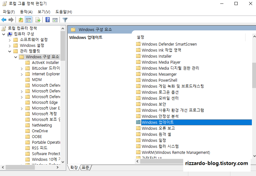Switch to the 확장 tab
The image size is (256, 176).
tap(74, 167)
